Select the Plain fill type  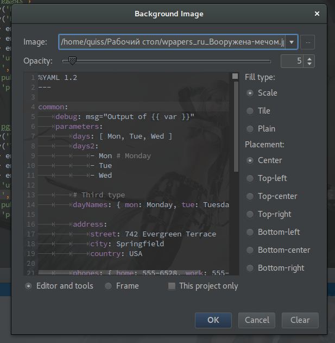(x=250, y=129)
